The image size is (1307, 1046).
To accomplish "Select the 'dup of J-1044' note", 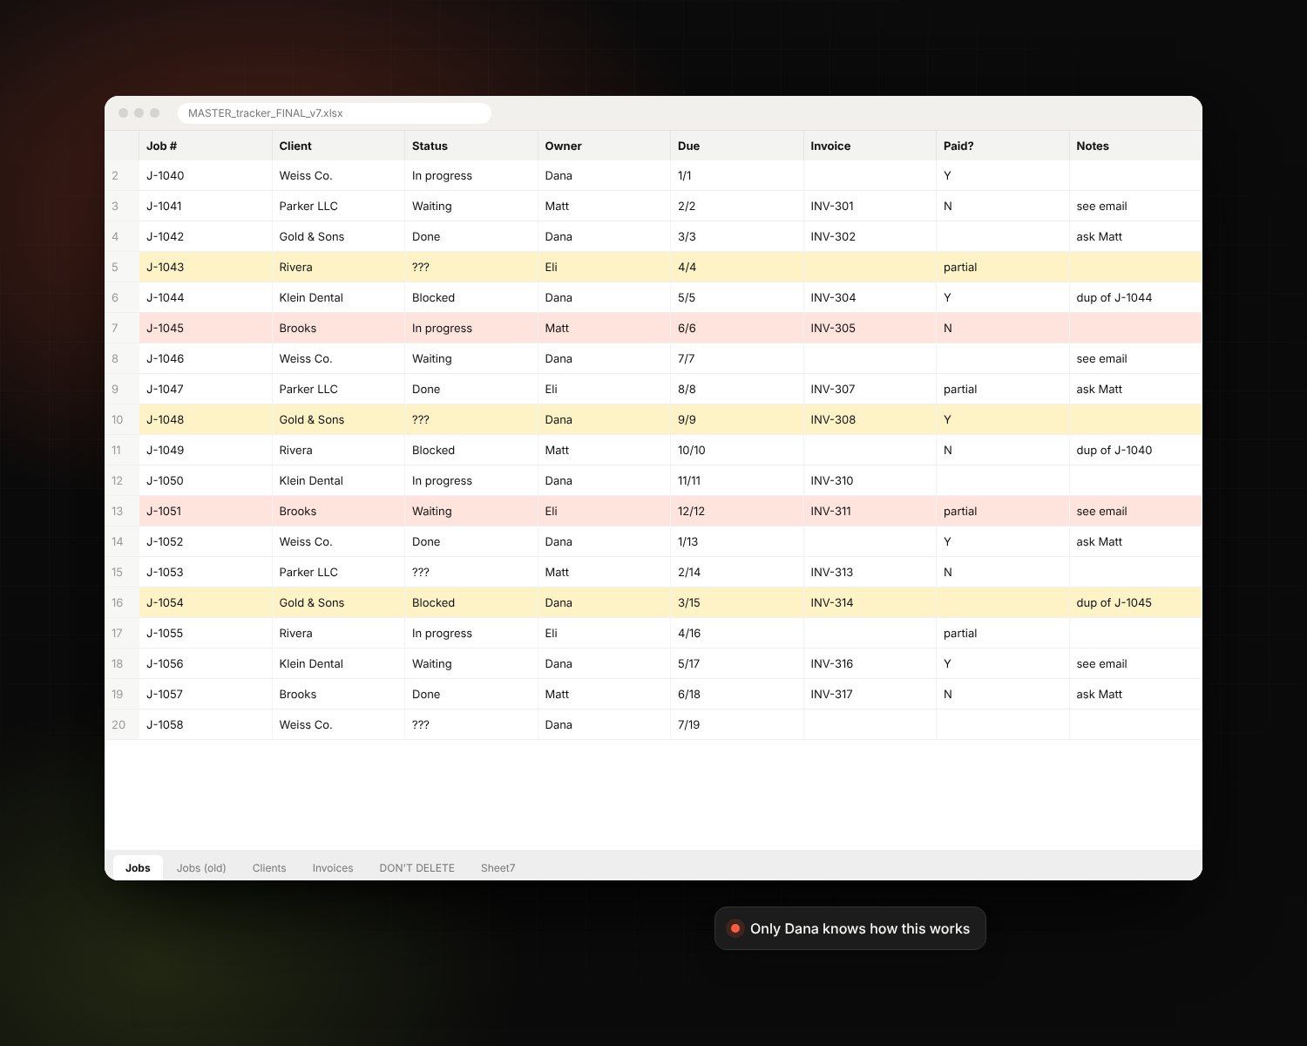I will [x=1135, y=297].
